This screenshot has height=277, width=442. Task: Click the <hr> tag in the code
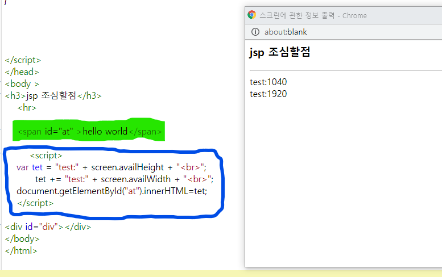27,108
